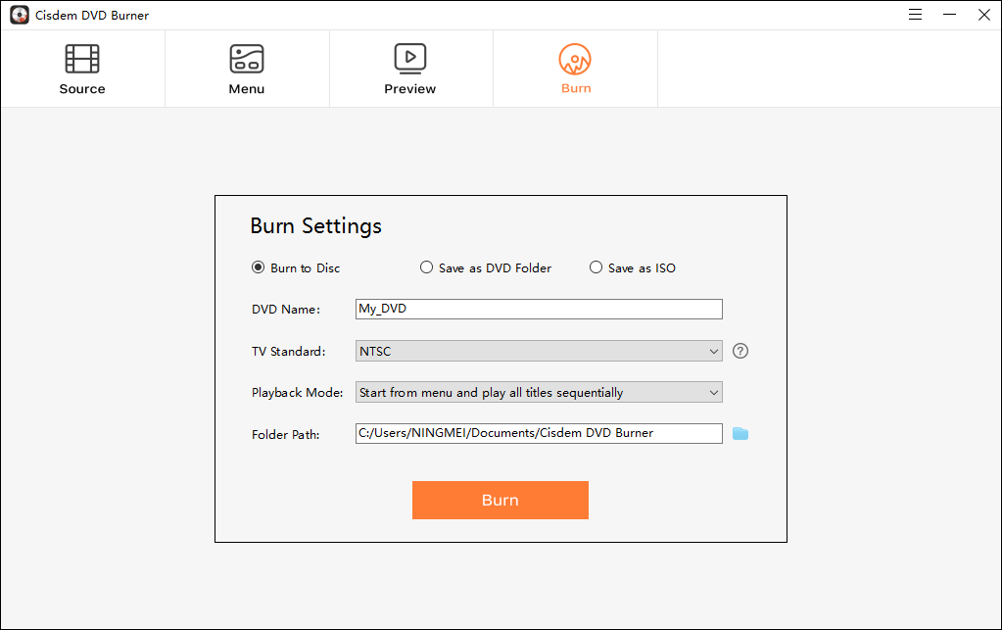
Task: Click the Cisdem DVD Burner app logo
Action: click(x=20, y=15)
